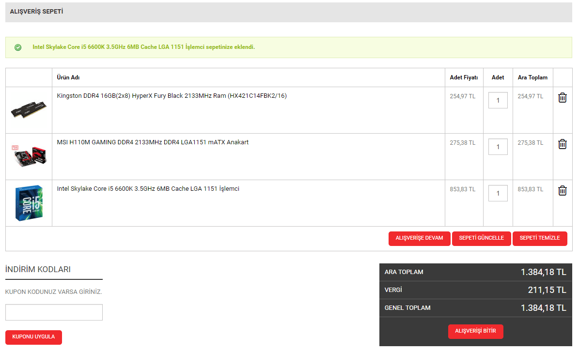The image size is (579, 352).
Task: Clear cart using SEPETİ TEMİZLE
Action: (539, 238)
